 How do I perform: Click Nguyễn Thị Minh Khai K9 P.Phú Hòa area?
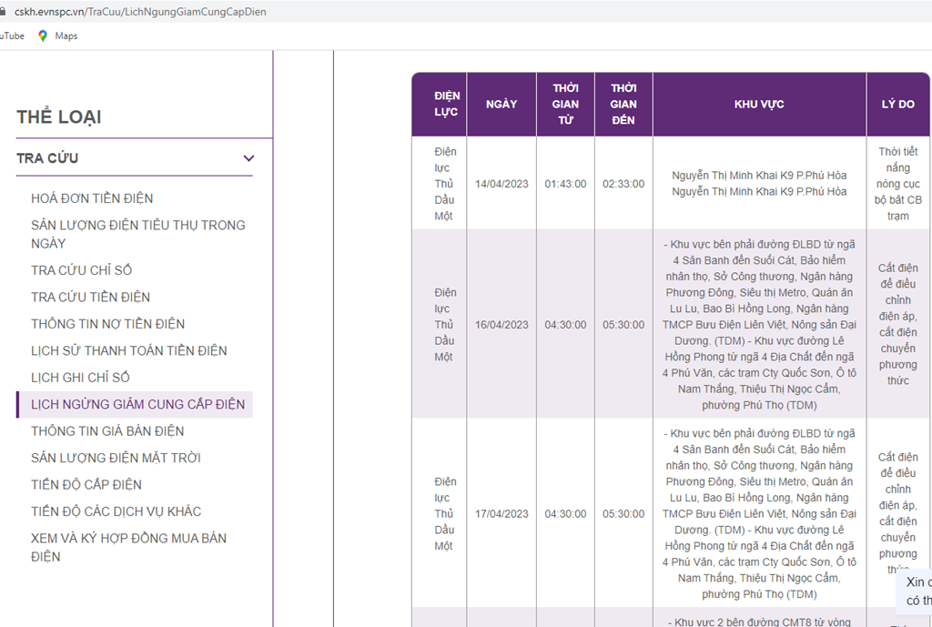pos(759,184)
